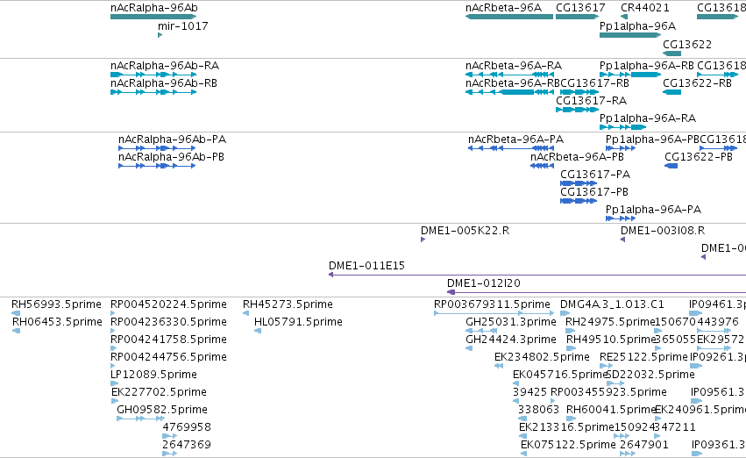
Task: Click transcript label Pp1alpha-96A-RA
Action: point(648,118)
